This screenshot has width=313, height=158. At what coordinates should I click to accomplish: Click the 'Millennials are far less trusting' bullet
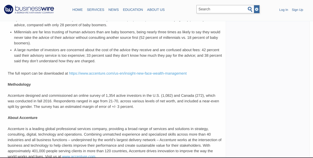pyautogui.click(x=118, y=38)
